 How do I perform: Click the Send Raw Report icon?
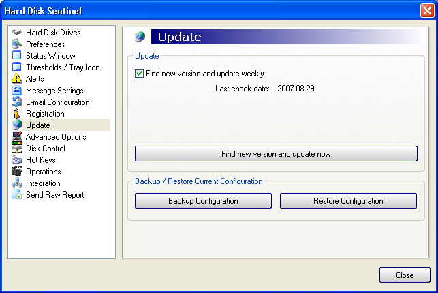17,194
